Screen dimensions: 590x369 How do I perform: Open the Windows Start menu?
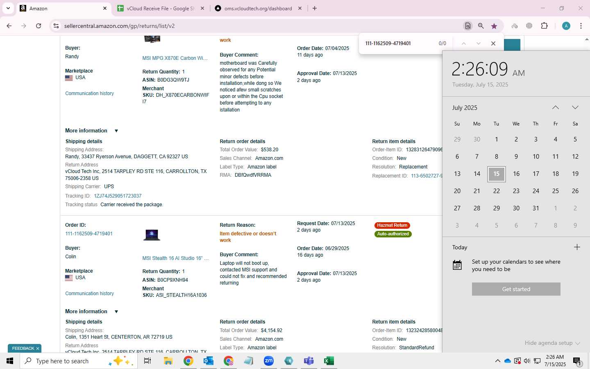pos(10,361)
